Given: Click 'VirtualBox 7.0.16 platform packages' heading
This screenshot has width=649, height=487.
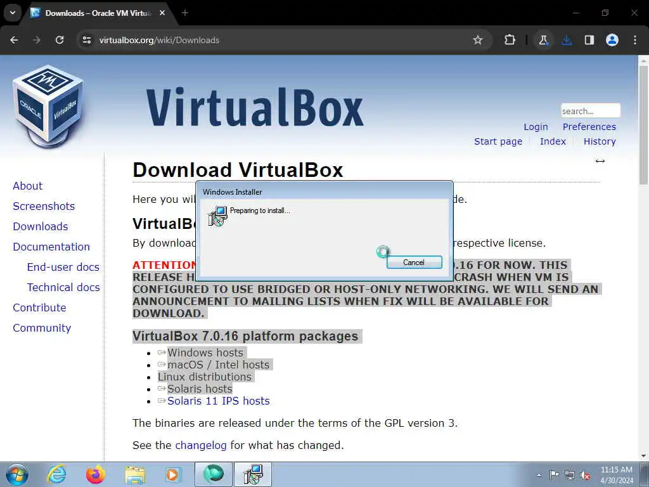Looking at the screenshot, I should pos(245,336).
